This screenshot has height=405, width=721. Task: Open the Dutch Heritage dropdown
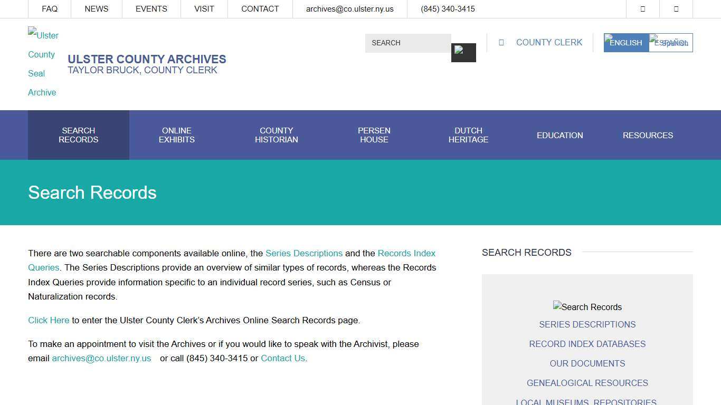click(468, 135)
